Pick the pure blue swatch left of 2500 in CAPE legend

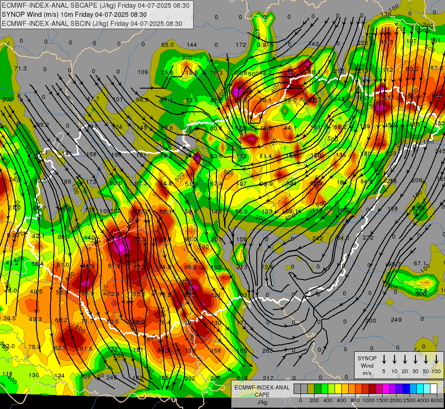(x=406, y=389)
